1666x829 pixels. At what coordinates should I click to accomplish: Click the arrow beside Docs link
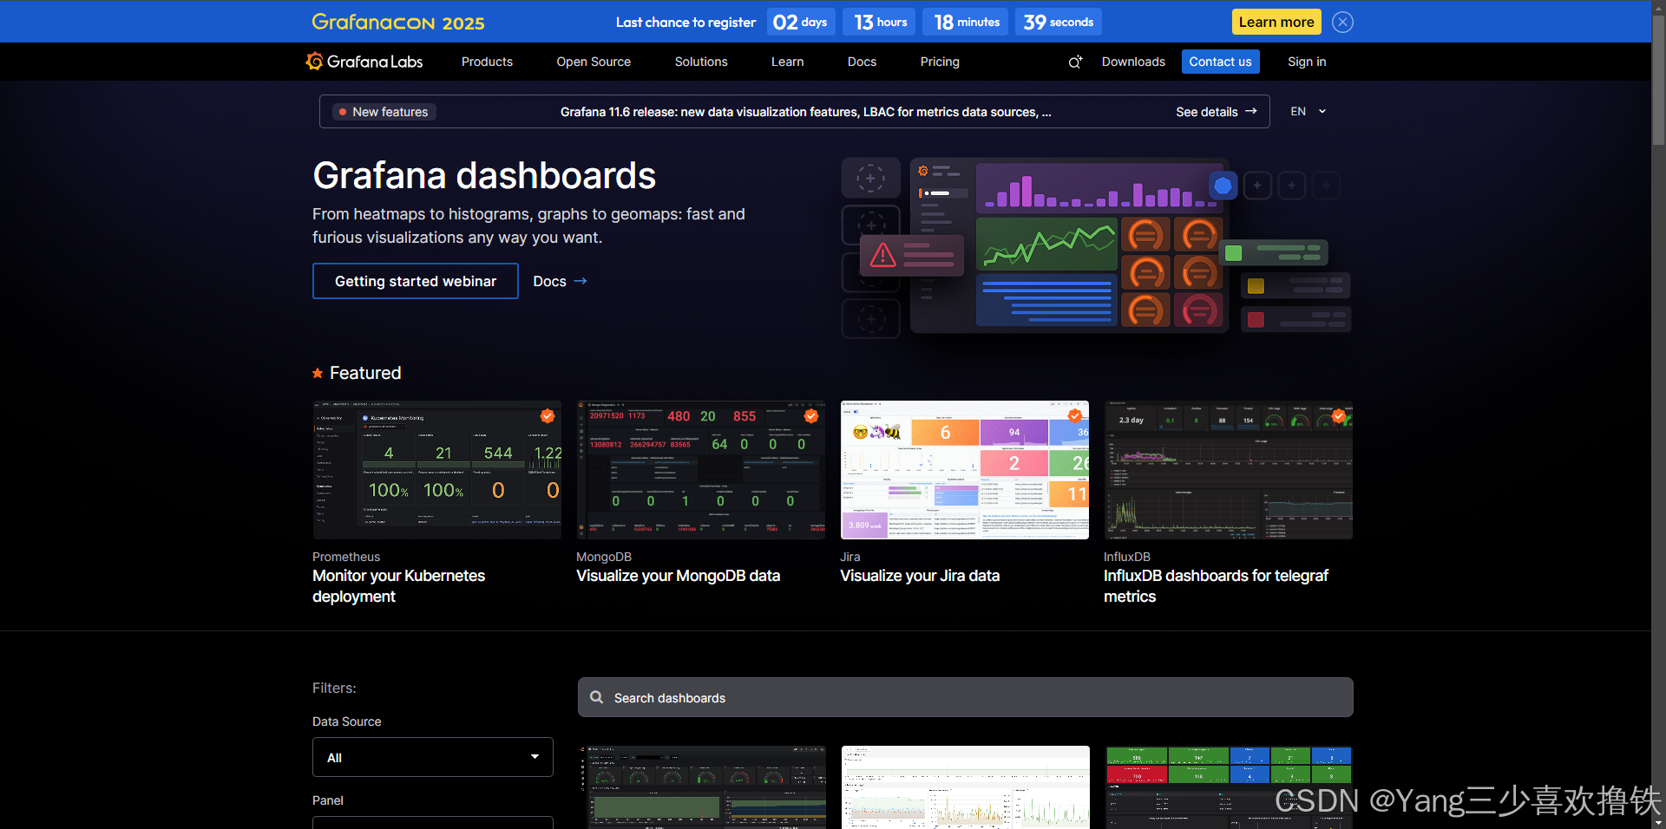(x=580, y=281)
